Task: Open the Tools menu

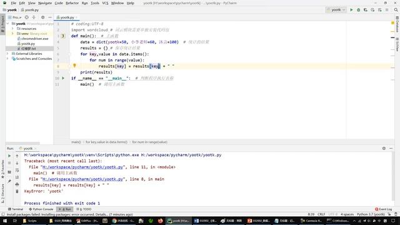Action: (x=95, y=3)
